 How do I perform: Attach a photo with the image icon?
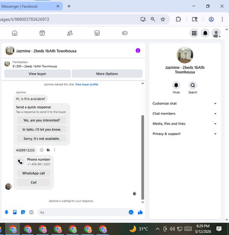pos(15,212)
